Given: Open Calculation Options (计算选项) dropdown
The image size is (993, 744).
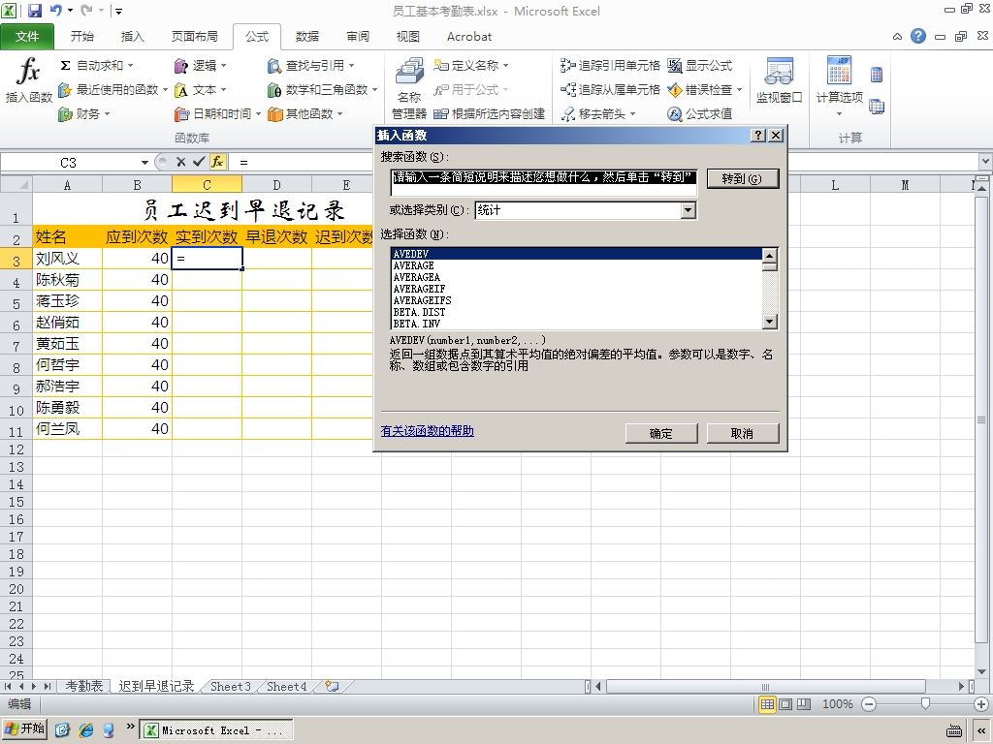Looking at the screenshot, I should (x=839, y=86).
